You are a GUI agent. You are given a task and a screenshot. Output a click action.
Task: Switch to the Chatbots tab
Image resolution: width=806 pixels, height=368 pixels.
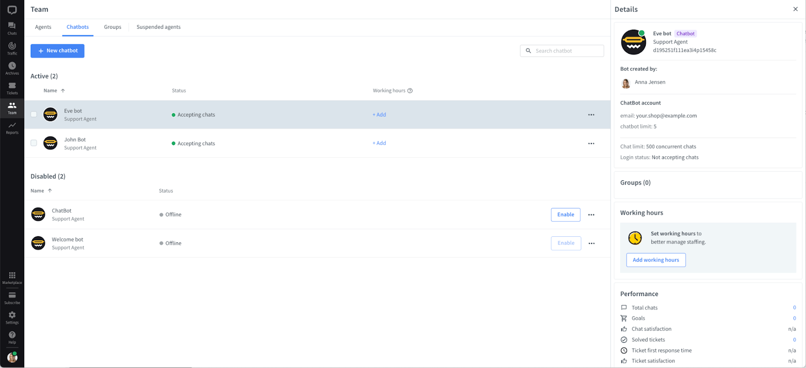pos(78,27)
